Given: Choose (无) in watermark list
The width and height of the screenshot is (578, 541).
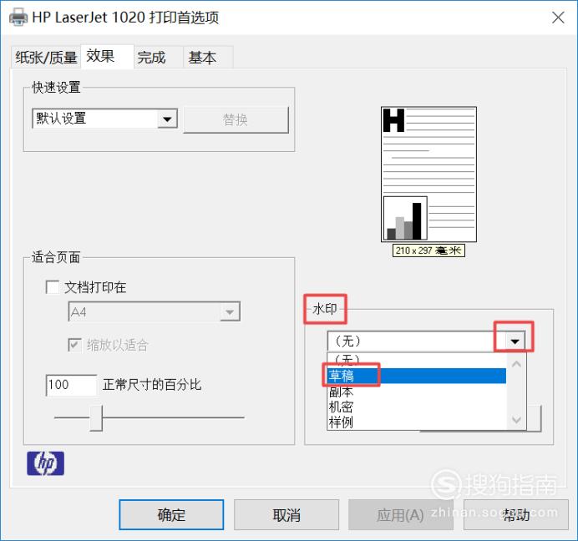Looking at the screenshot, I should click(x=417, y=359).
